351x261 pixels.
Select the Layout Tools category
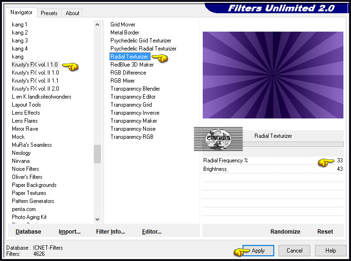tap(27, 105)
